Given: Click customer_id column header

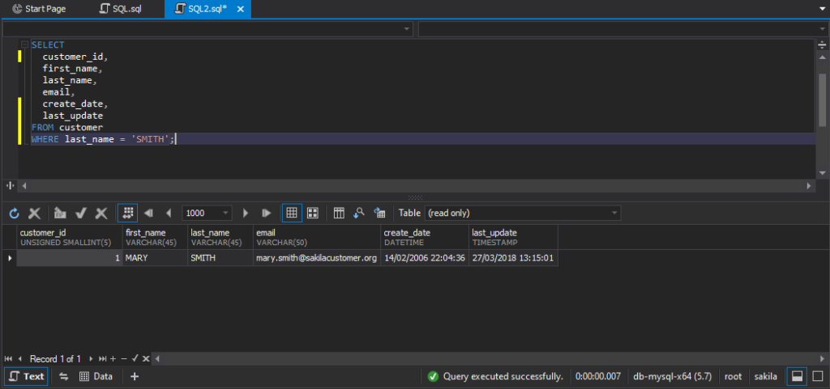Looking at the screenshot, I should [x=70, y=237].
